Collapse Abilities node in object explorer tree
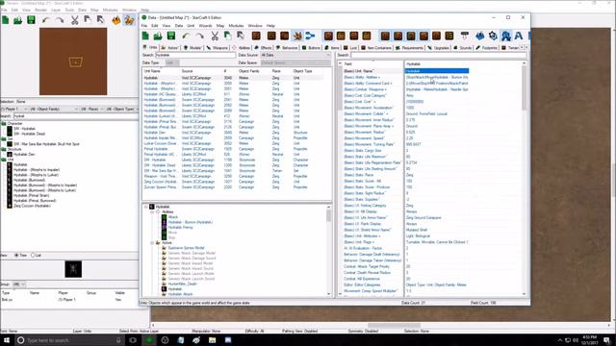Viewport: 616px width, 346px height. tap(152, 211)
